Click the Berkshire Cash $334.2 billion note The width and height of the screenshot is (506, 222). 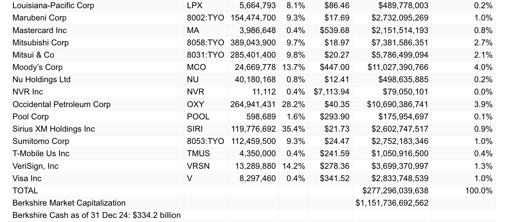[97, 216]
